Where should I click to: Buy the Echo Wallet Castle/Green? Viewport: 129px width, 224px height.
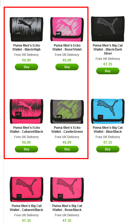[67, 149]
